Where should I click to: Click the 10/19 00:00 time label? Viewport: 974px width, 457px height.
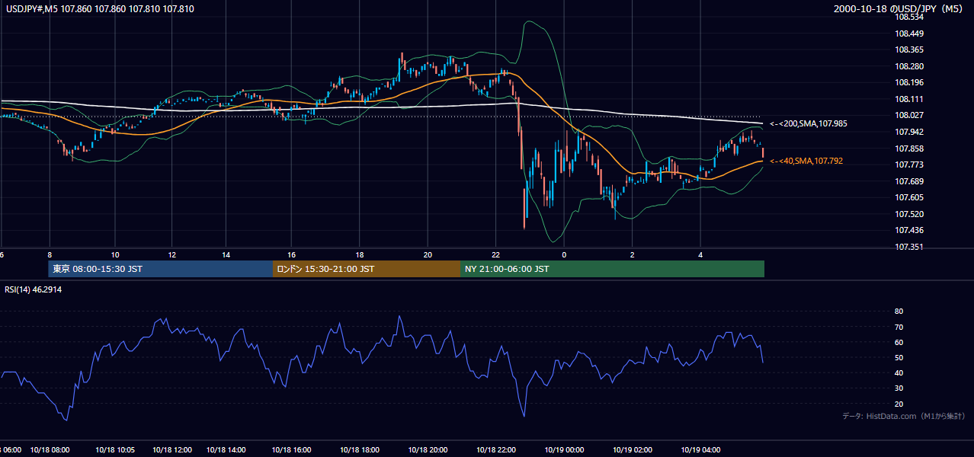(x=565, y=449)
